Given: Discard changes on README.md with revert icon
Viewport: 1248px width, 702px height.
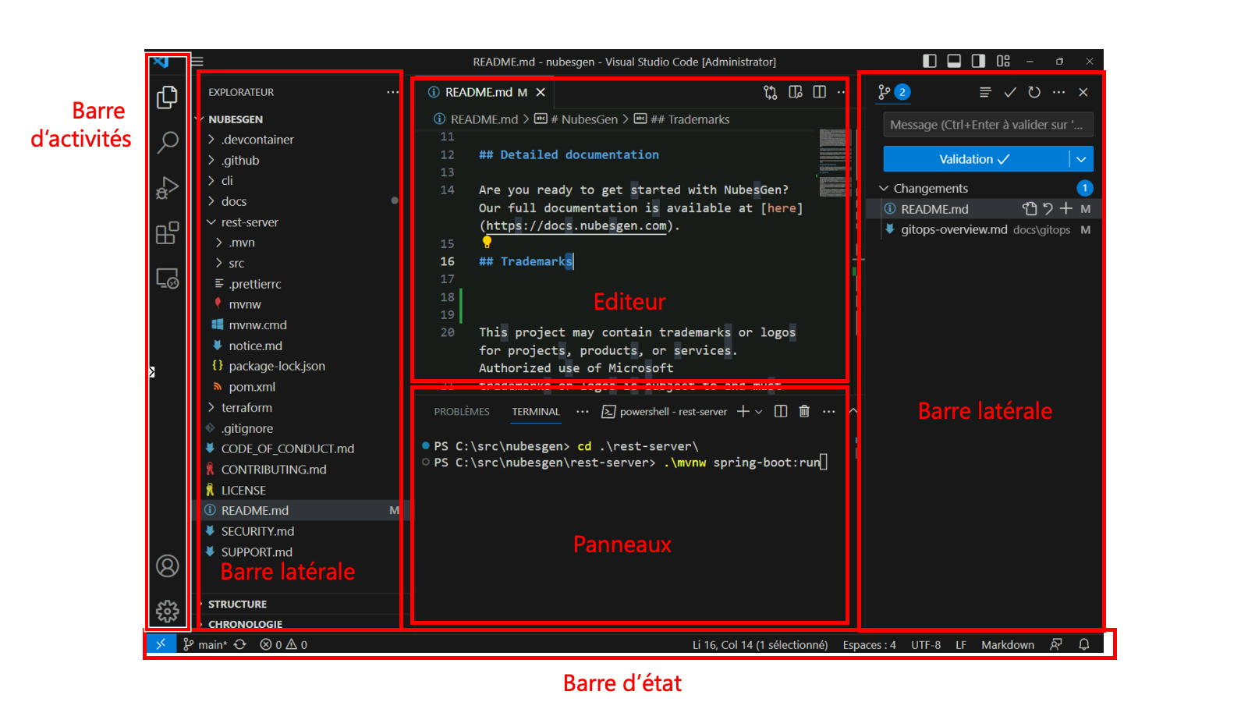Looking at the screenshot, I should tap(1050, 209).
